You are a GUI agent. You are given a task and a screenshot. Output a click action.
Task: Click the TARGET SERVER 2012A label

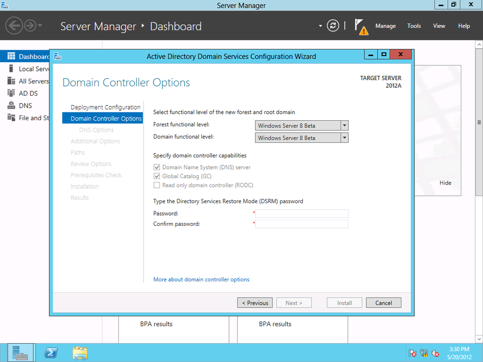pyautogui.click(x=381, y=82)
